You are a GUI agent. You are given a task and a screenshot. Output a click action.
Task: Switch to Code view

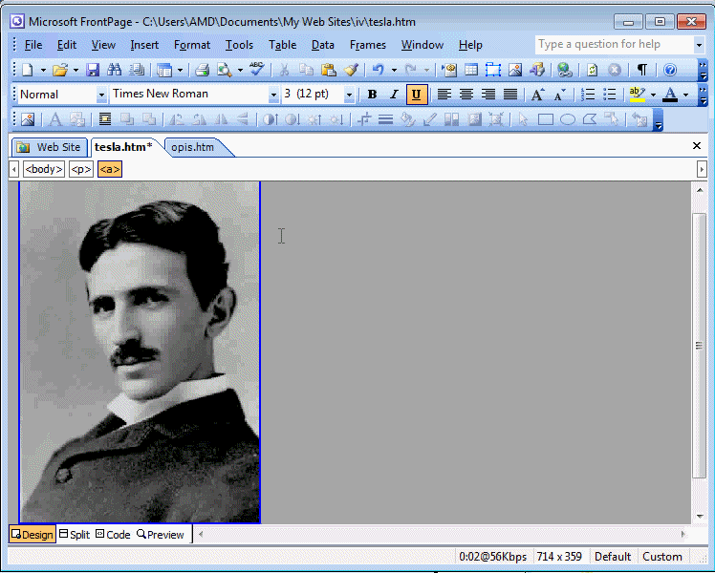pyautogui.click(x=113, y=535)
